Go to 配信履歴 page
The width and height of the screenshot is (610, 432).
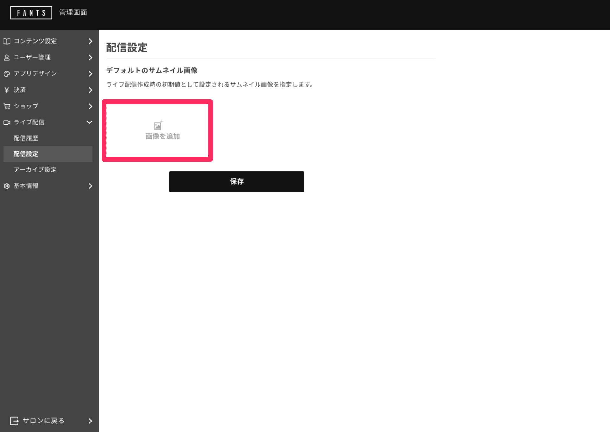point(26,138)
